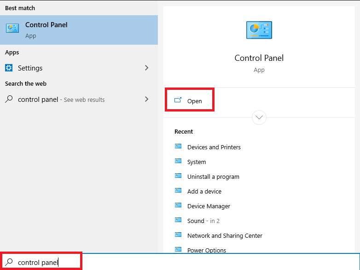
Task: Click the icon beside Devices and Printers
Action: click(x=178, y=146)
